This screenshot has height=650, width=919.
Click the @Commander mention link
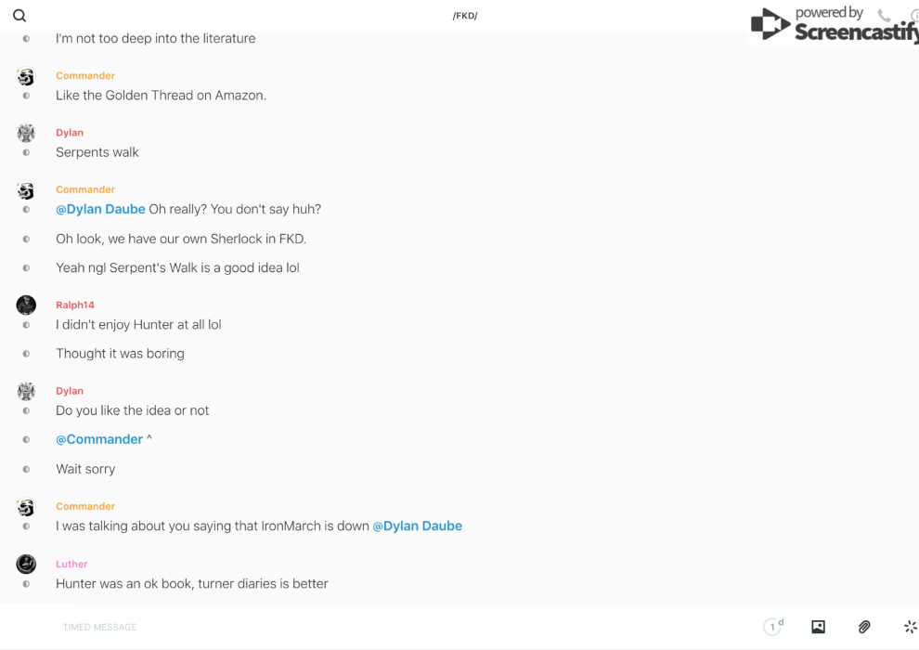point(99,439)
